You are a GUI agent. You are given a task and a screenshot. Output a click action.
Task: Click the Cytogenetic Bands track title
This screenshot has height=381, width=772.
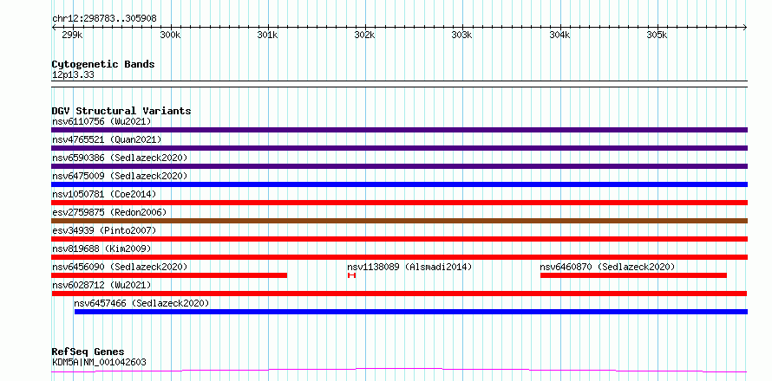click(x=103, y=64)
